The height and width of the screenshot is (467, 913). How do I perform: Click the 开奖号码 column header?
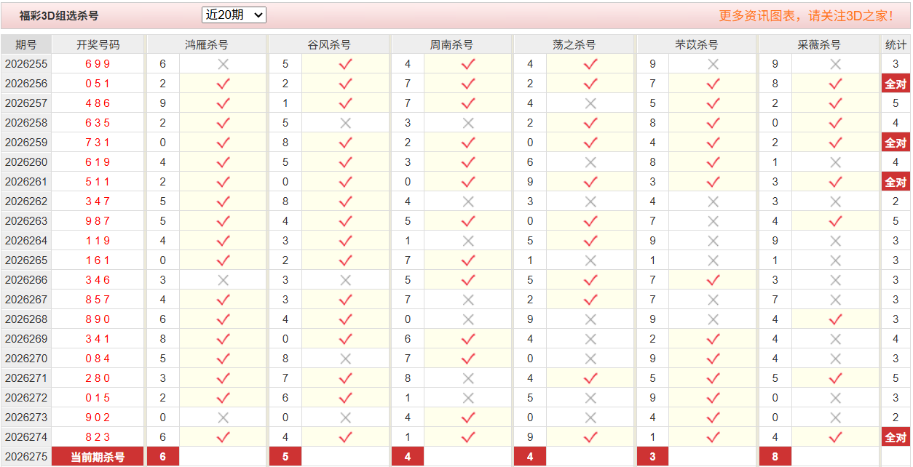(x=98, y=44)
